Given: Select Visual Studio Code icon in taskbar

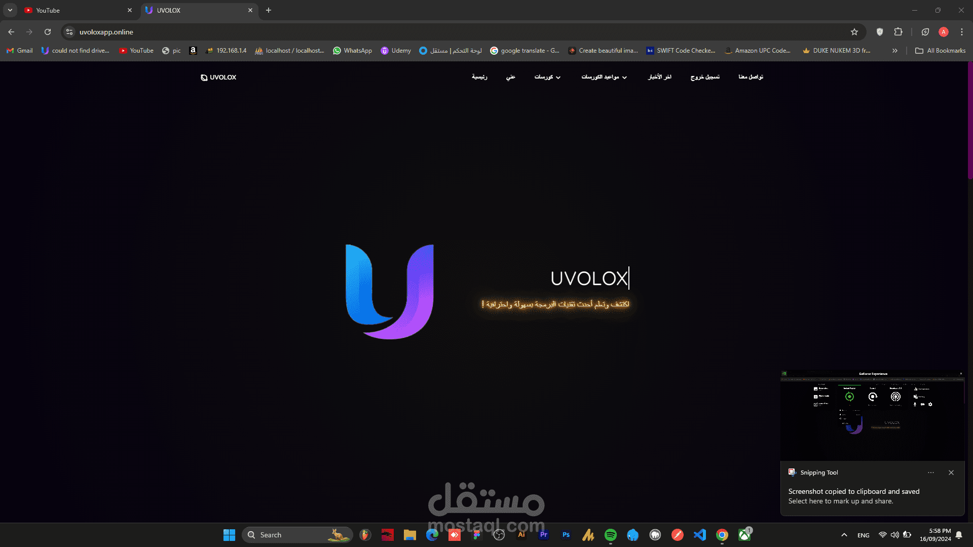Looking at the screenshot, I should point(700,534).
